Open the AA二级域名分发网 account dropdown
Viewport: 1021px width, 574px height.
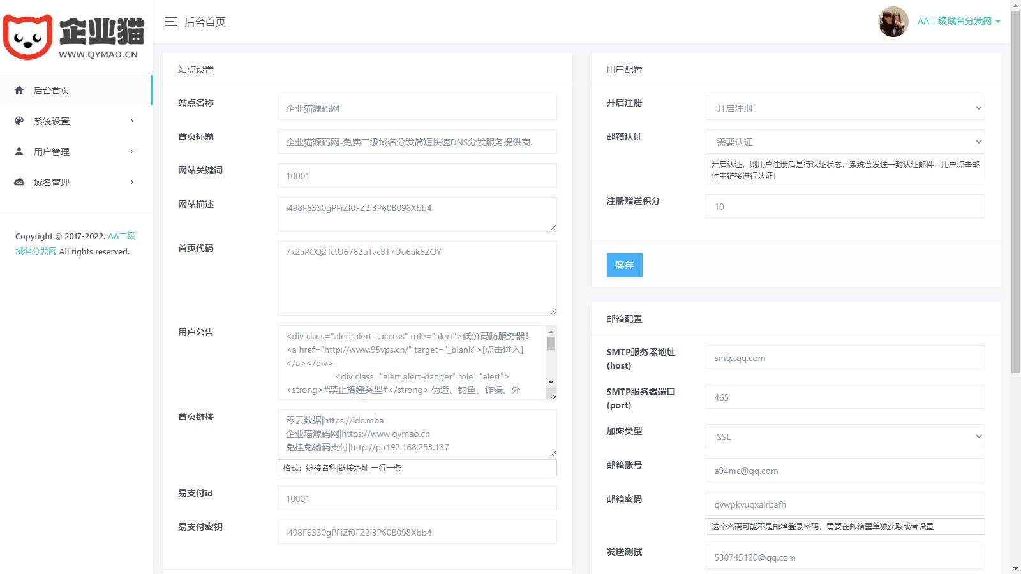[958, 22]
